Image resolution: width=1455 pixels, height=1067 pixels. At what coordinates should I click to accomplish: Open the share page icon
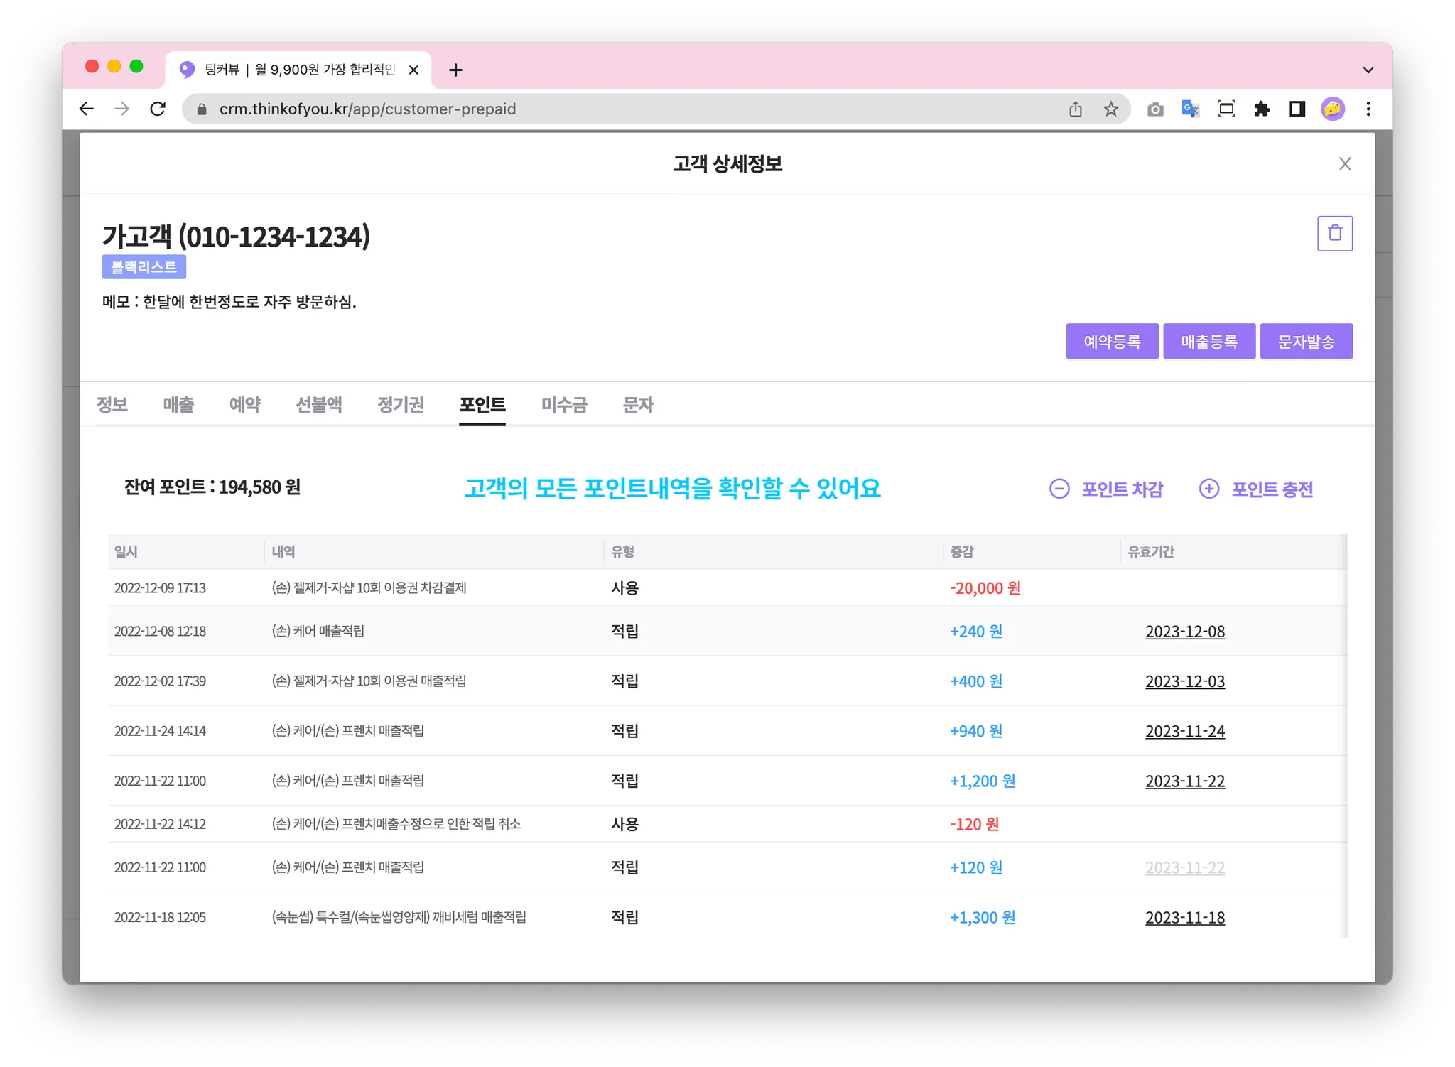click(1075, 109)
